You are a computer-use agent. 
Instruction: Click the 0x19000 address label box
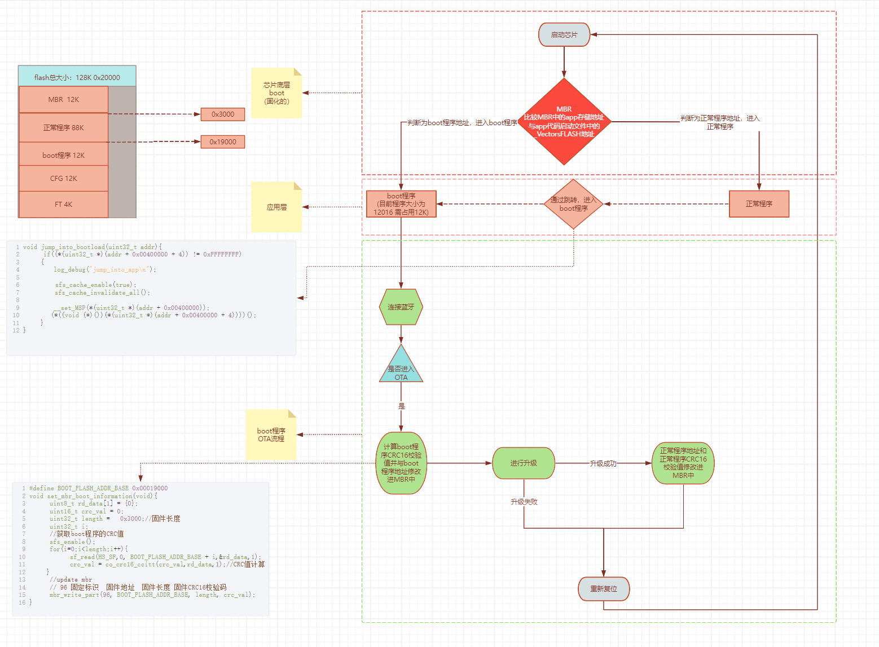point(223,142)
